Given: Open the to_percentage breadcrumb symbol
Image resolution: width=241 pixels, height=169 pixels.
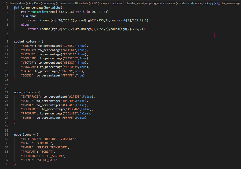Looking at the screenshot, I should [231, 3].
